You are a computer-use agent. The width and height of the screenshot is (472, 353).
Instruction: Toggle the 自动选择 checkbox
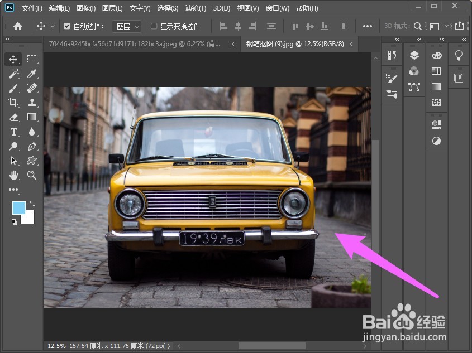[67, 26]
